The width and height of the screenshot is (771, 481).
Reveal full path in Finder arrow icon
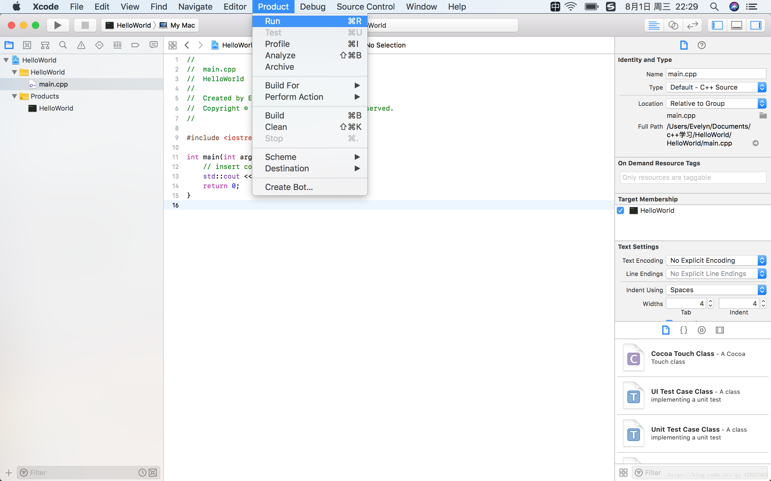click(x=755, y=143)
